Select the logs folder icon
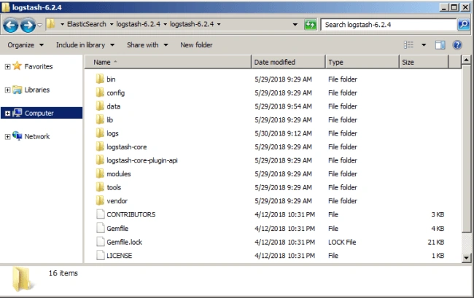Image resolution: width=474 pixels, height=298 pixels. [x=100, y=133]
